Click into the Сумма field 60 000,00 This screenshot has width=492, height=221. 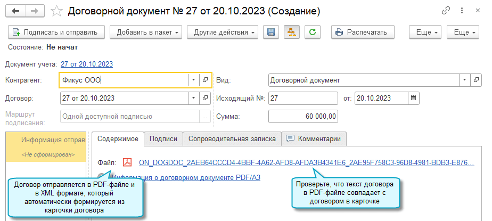(304, 117)
